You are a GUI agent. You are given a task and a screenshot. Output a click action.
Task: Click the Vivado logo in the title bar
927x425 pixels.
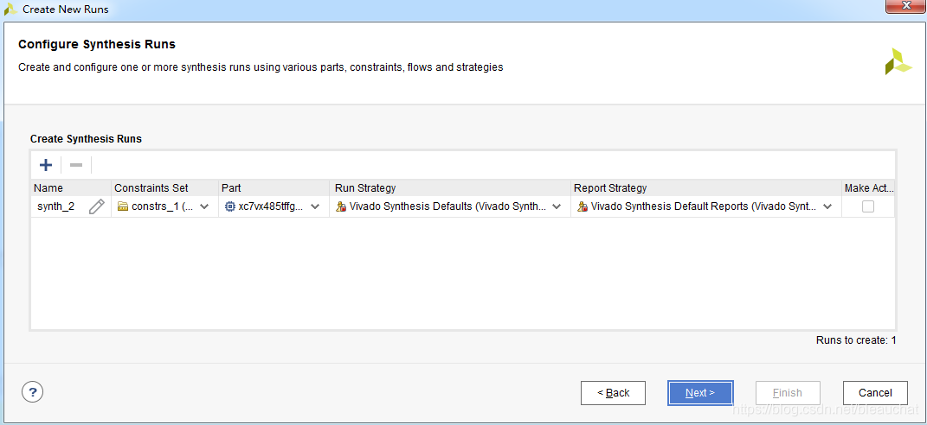(10, 9)
